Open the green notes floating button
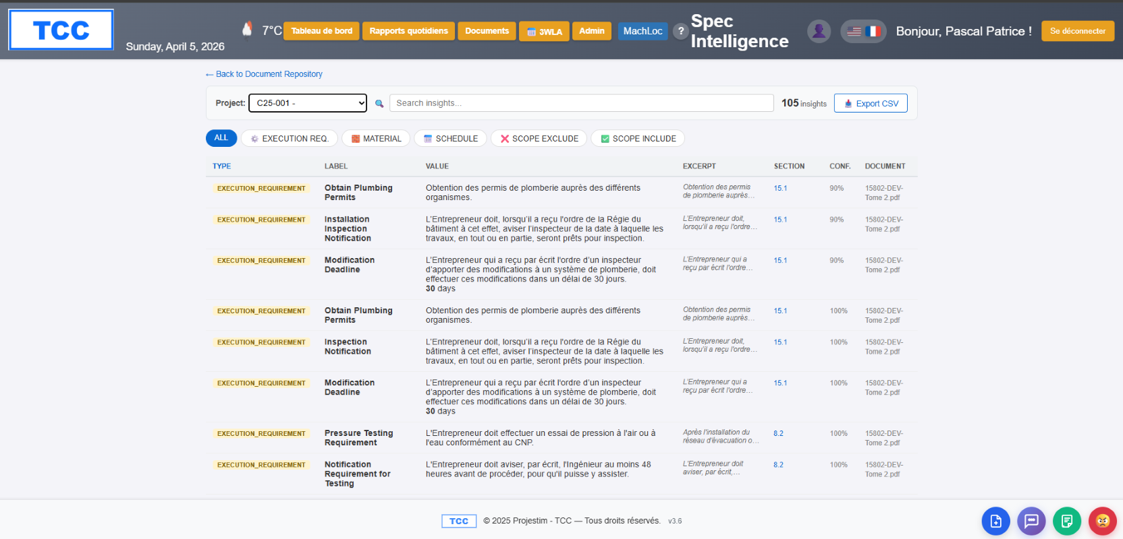The width and height of the screenshot is (1123, 539). [x=1067, y=521]
